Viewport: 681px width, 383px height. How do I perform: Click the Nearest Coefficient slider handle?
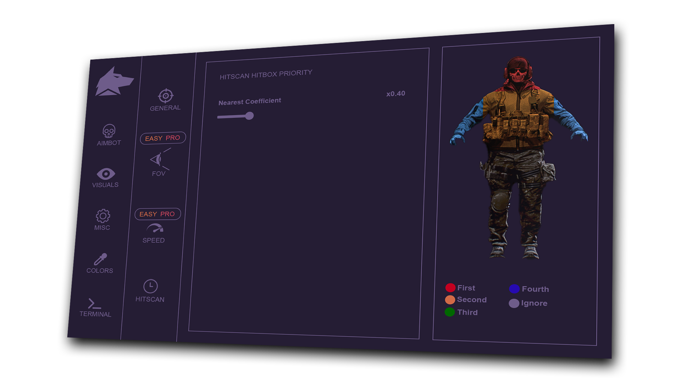click(249, 116)
